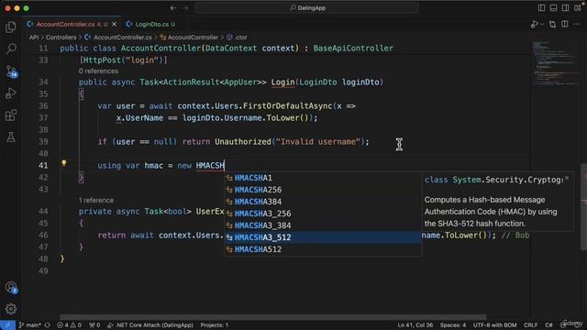The image size is (587, 330).
Task: Open the Testing flask view
Action: [x=11, y=137]
